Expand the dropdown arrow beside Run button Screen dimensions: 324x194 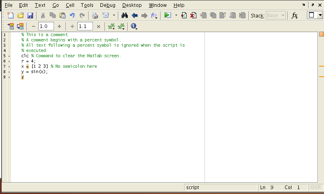click(x=176, y=15)
